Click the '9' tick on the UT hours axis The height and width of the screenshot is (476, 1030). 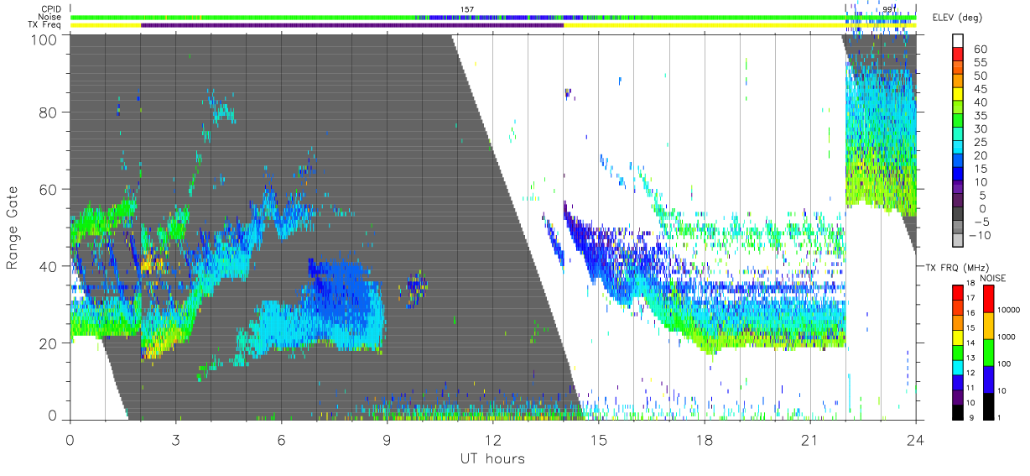pos(387,439)
